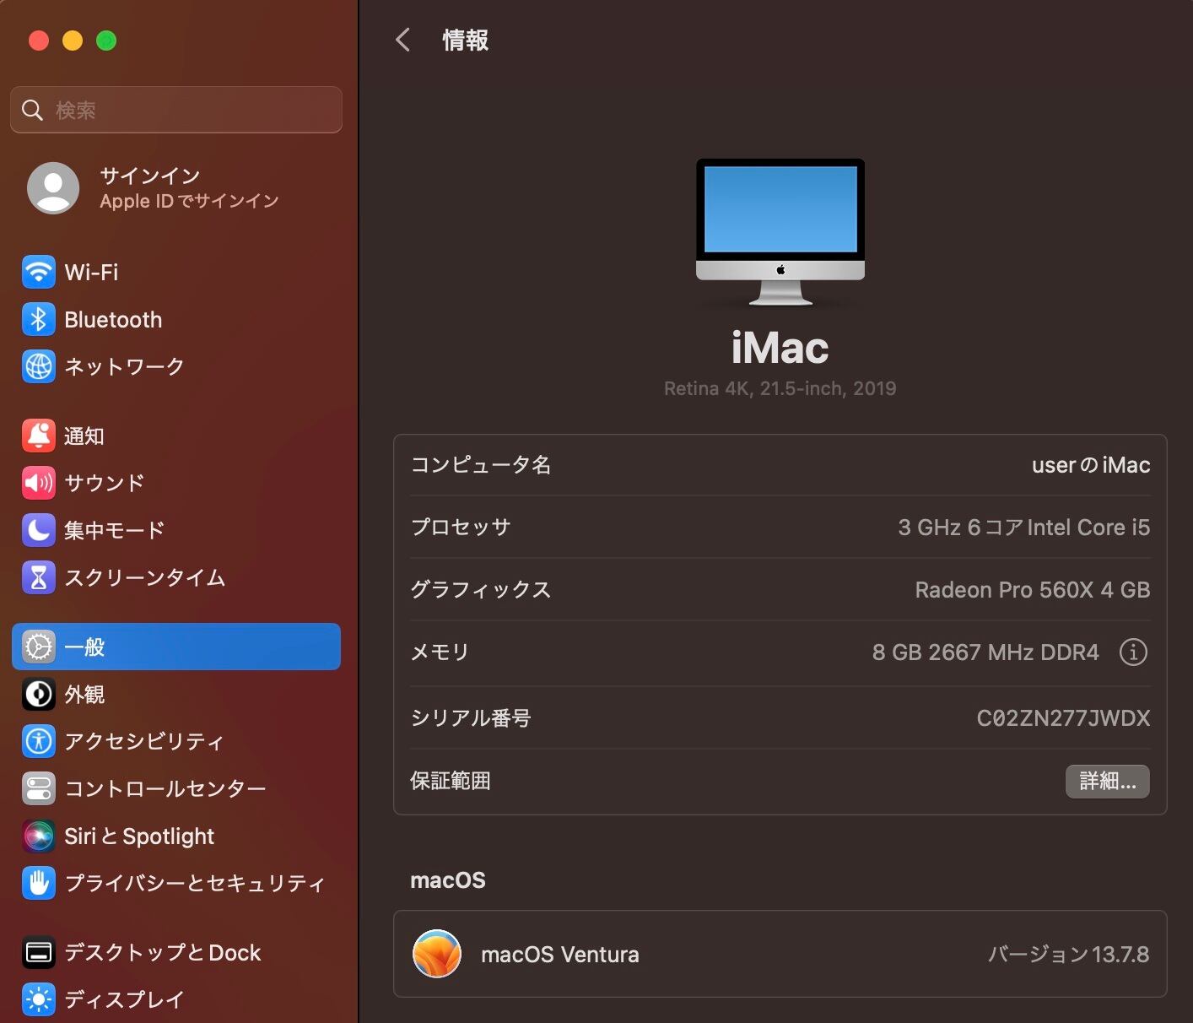Screen dimensions: 1193x1023
Task: Click the serial number C02ZN277JWDX
Action: click(x=1063, y=717)
